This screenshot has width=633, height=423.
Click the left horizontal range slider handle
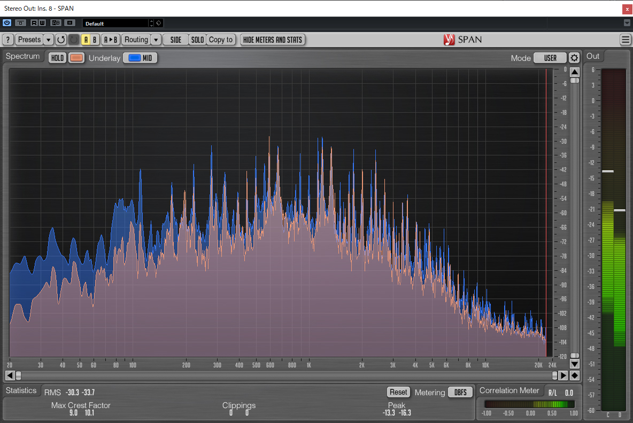[18, 375]
